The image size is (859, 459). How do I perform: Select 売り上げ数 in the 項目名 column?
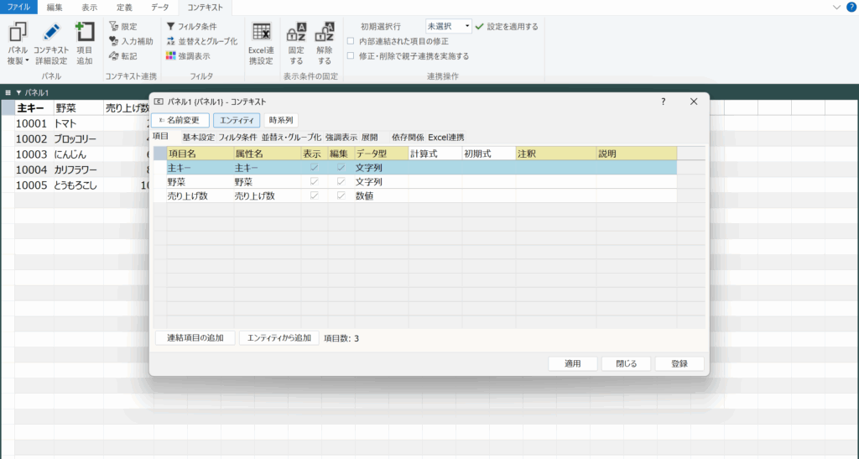tap(200, 196)
